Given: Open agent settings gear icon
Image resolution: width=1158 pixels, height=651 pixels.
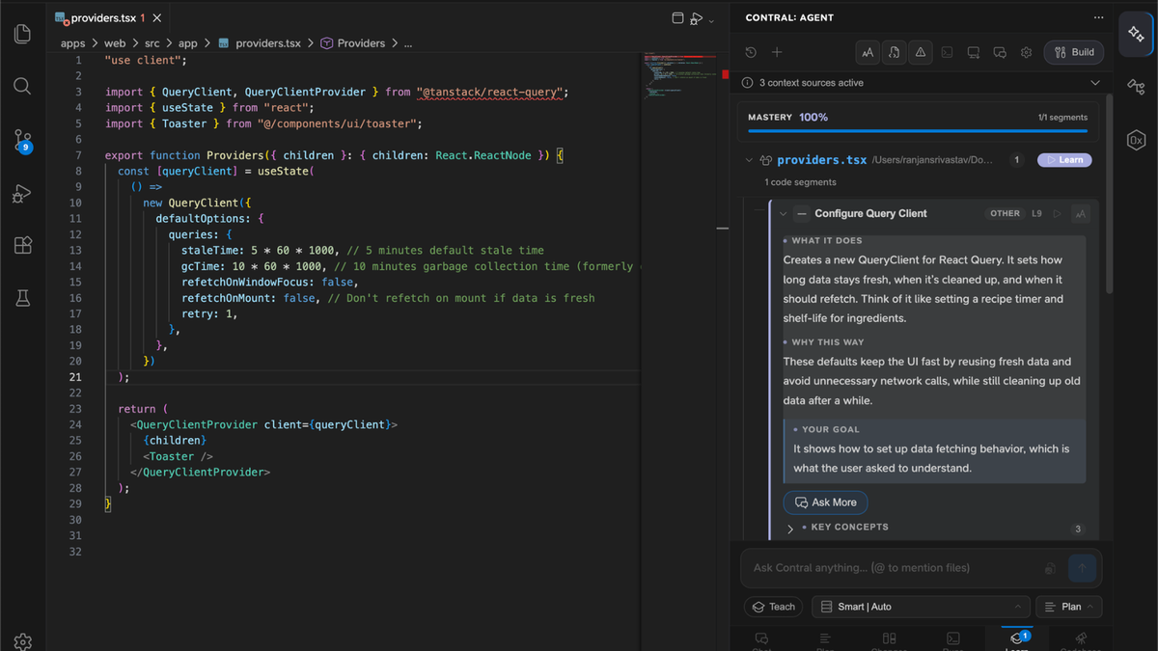Looking at the screenshot, I should coord(1027,52).
